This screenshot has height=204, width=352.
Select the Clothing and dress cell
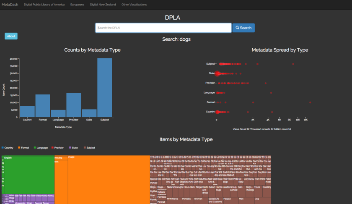point(205,191)
